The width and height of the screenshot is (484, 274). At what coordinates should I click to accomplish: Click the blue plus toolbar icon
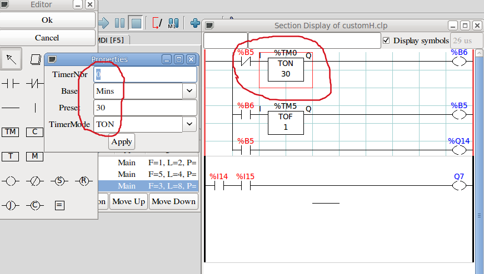[195, 23]
